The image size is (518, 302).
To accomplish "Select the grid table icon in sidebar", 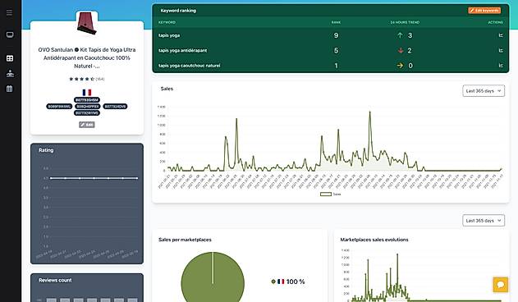I will pos(10,58).
